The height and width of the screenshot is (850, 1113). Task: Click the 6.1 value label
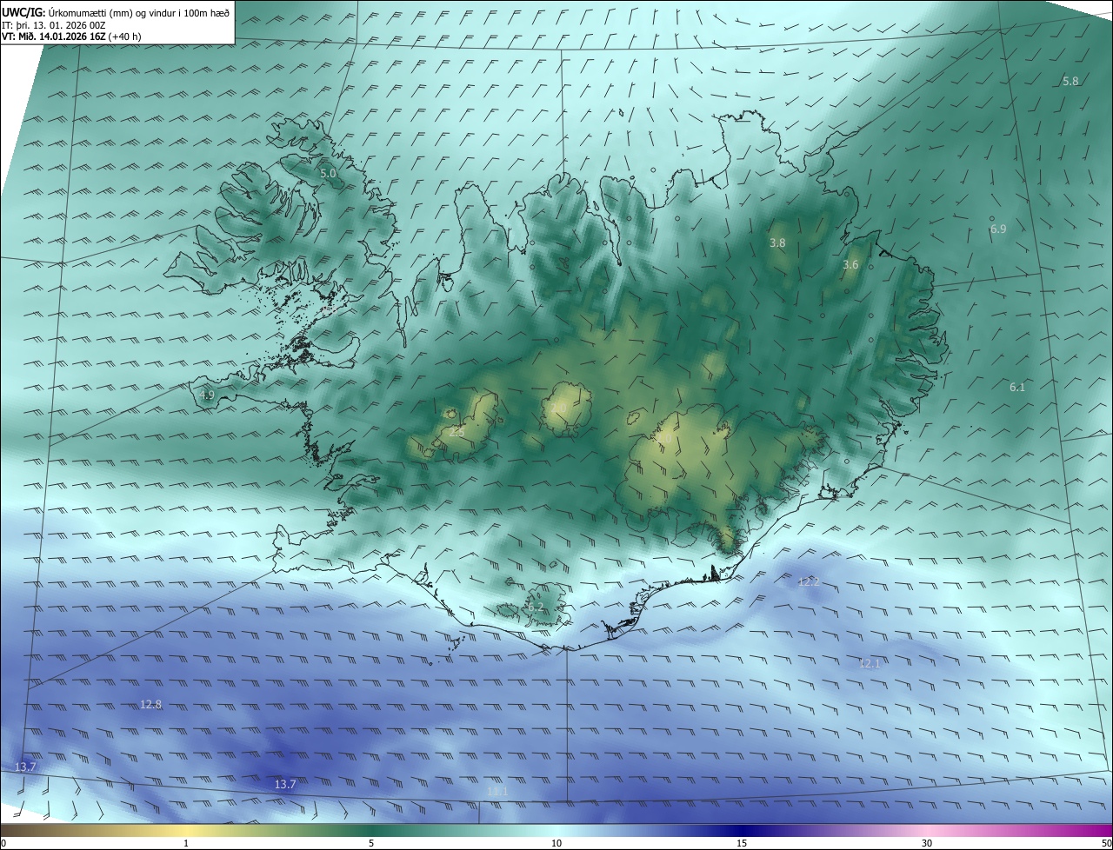[x=1017, y=387]
